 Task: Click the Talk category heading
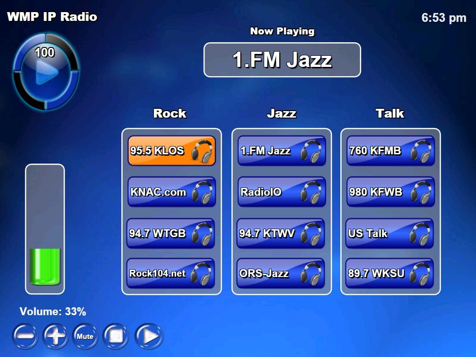[x=390, y=113]
